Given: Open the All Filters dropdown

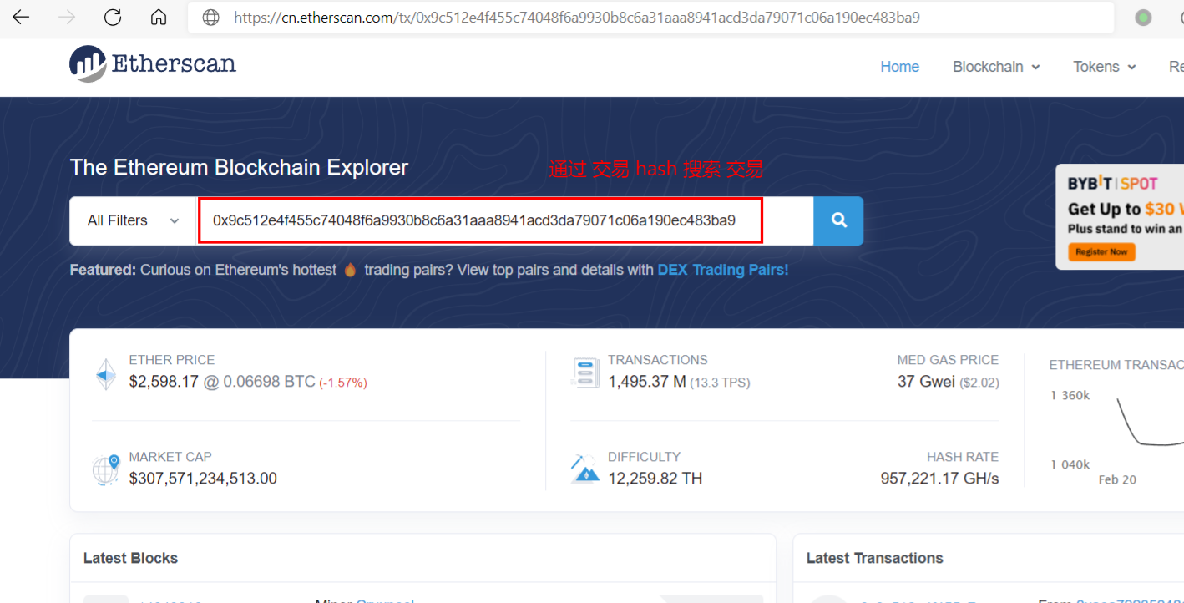Looking at the screenshot, I should (134, 220).
